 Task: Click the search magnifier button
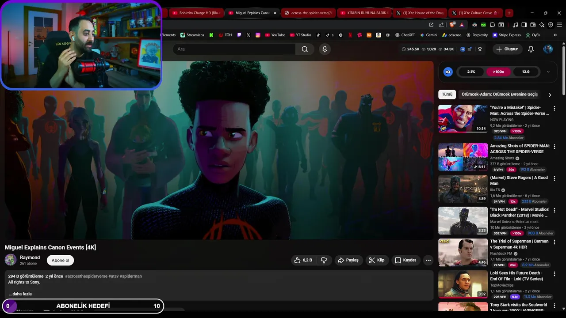coord(305,49)
